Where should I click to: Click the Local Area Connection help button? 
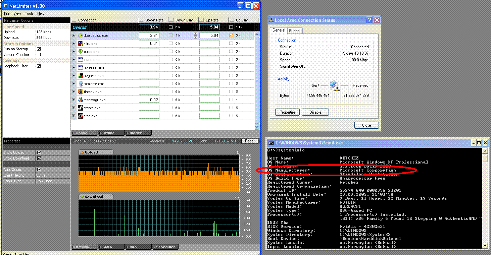[x=369, y=20]
